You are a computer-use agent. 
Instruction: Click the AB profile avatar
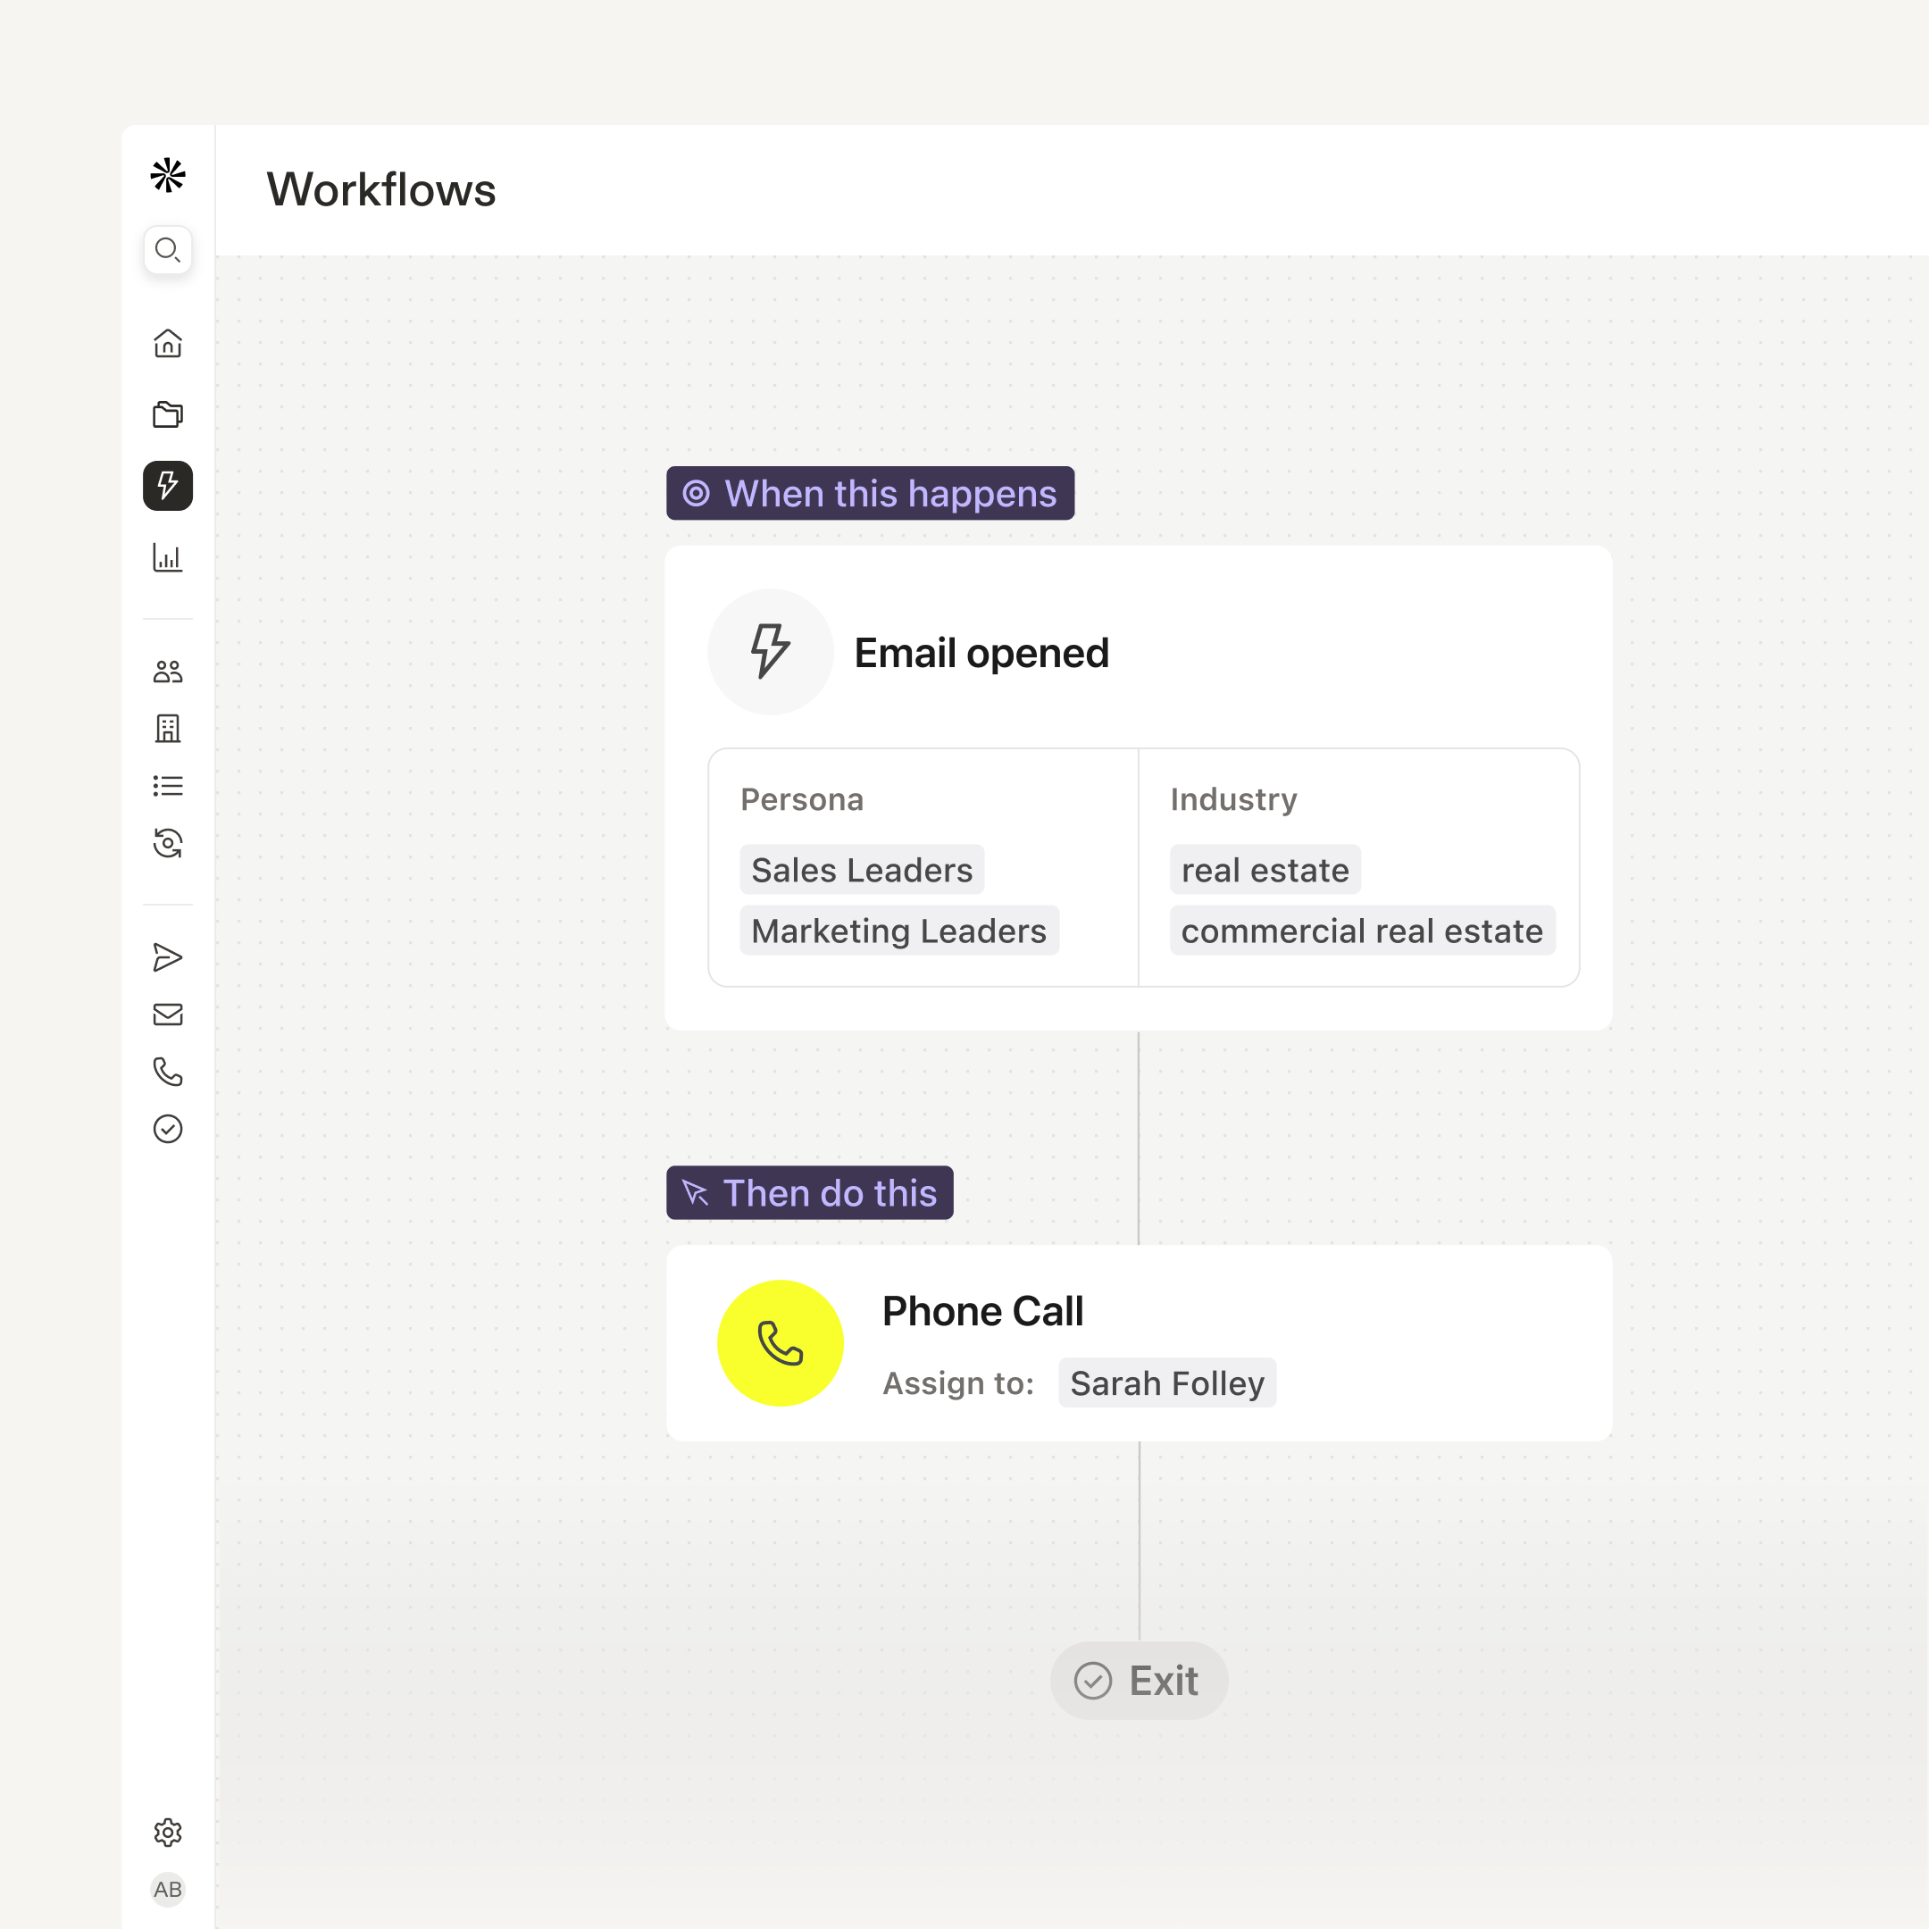click(x=168, y=1889)
